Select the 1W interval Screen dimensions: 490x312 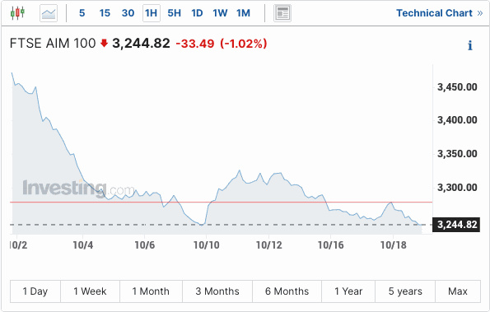220,13
